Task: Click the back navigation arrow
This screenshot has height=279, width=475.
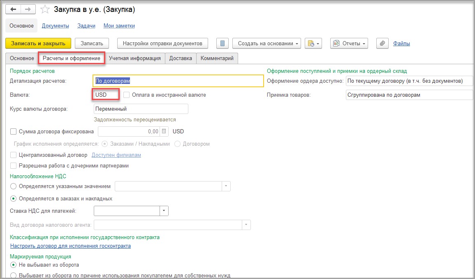Action: click(x=13, y=9)
